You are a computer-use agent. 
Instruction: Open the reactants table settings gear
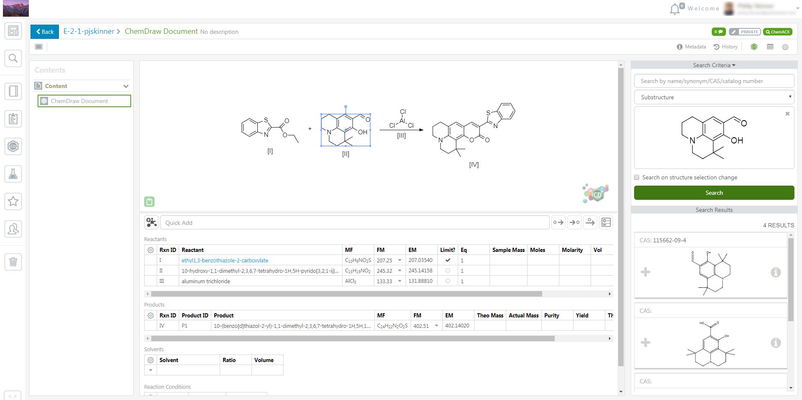point(150,250)
